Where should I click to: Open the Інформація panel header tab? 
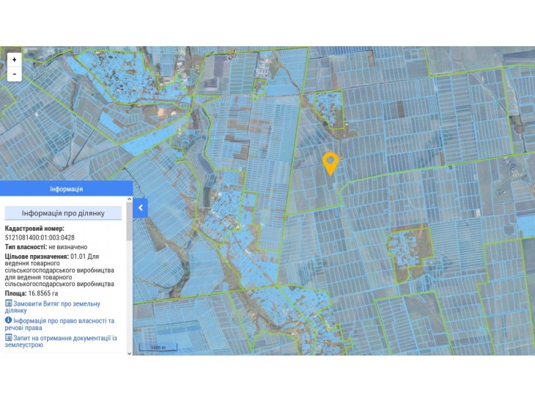pyautogui.click(x=66, y=188)
